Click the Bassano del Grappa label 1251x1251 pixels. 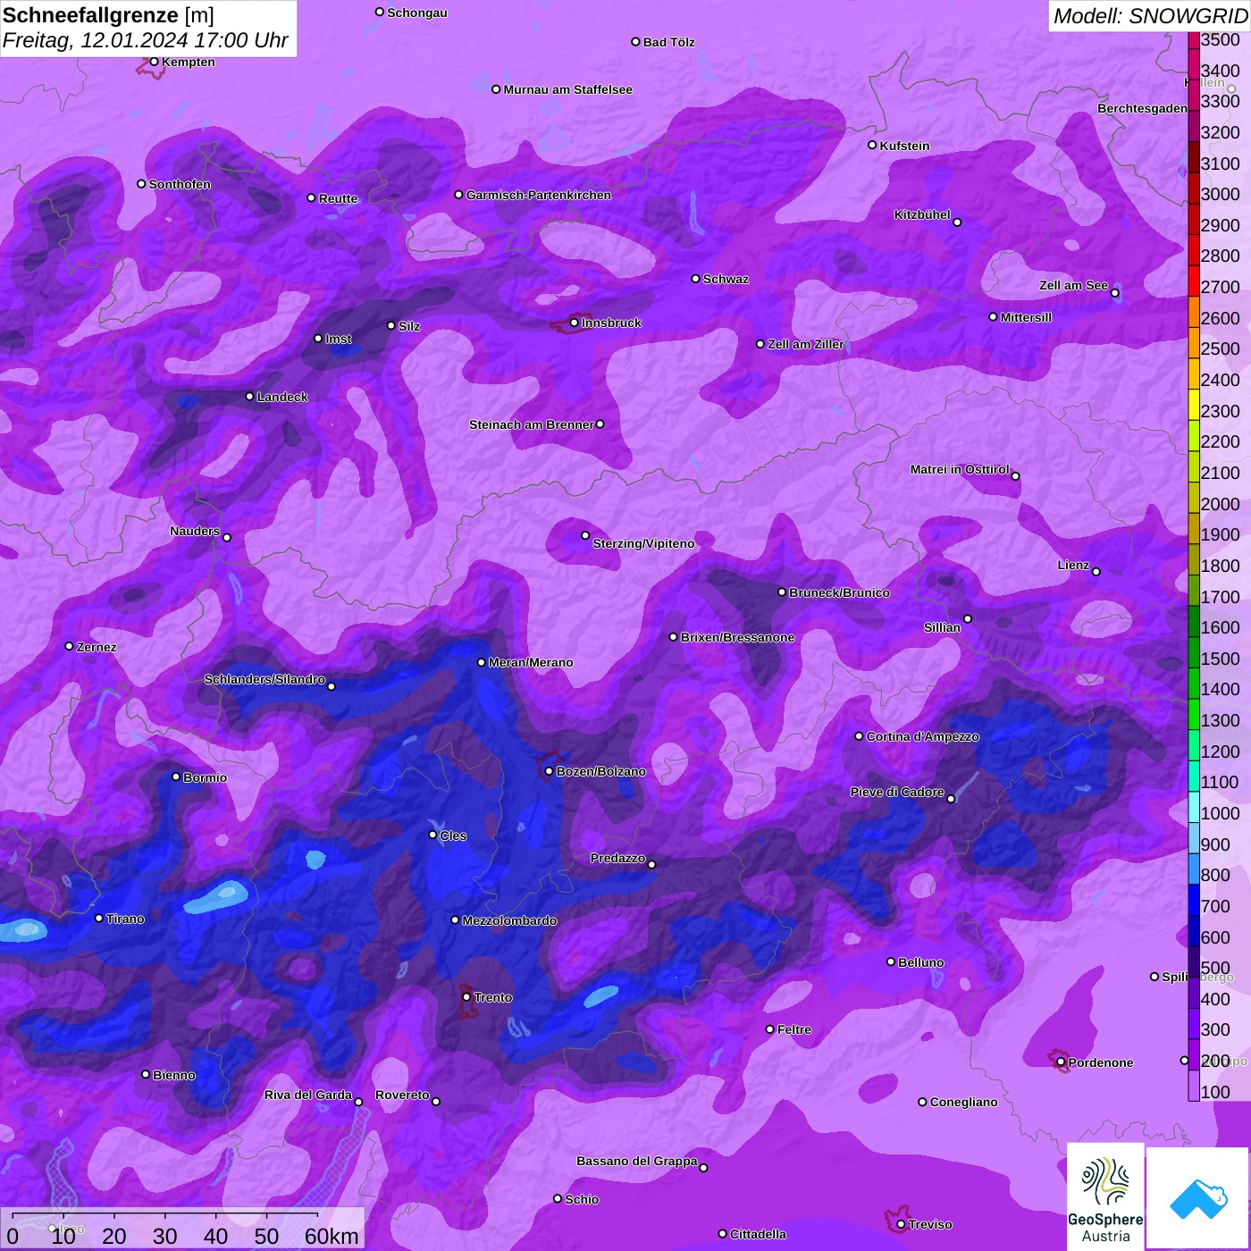(x=637, y=1161)
